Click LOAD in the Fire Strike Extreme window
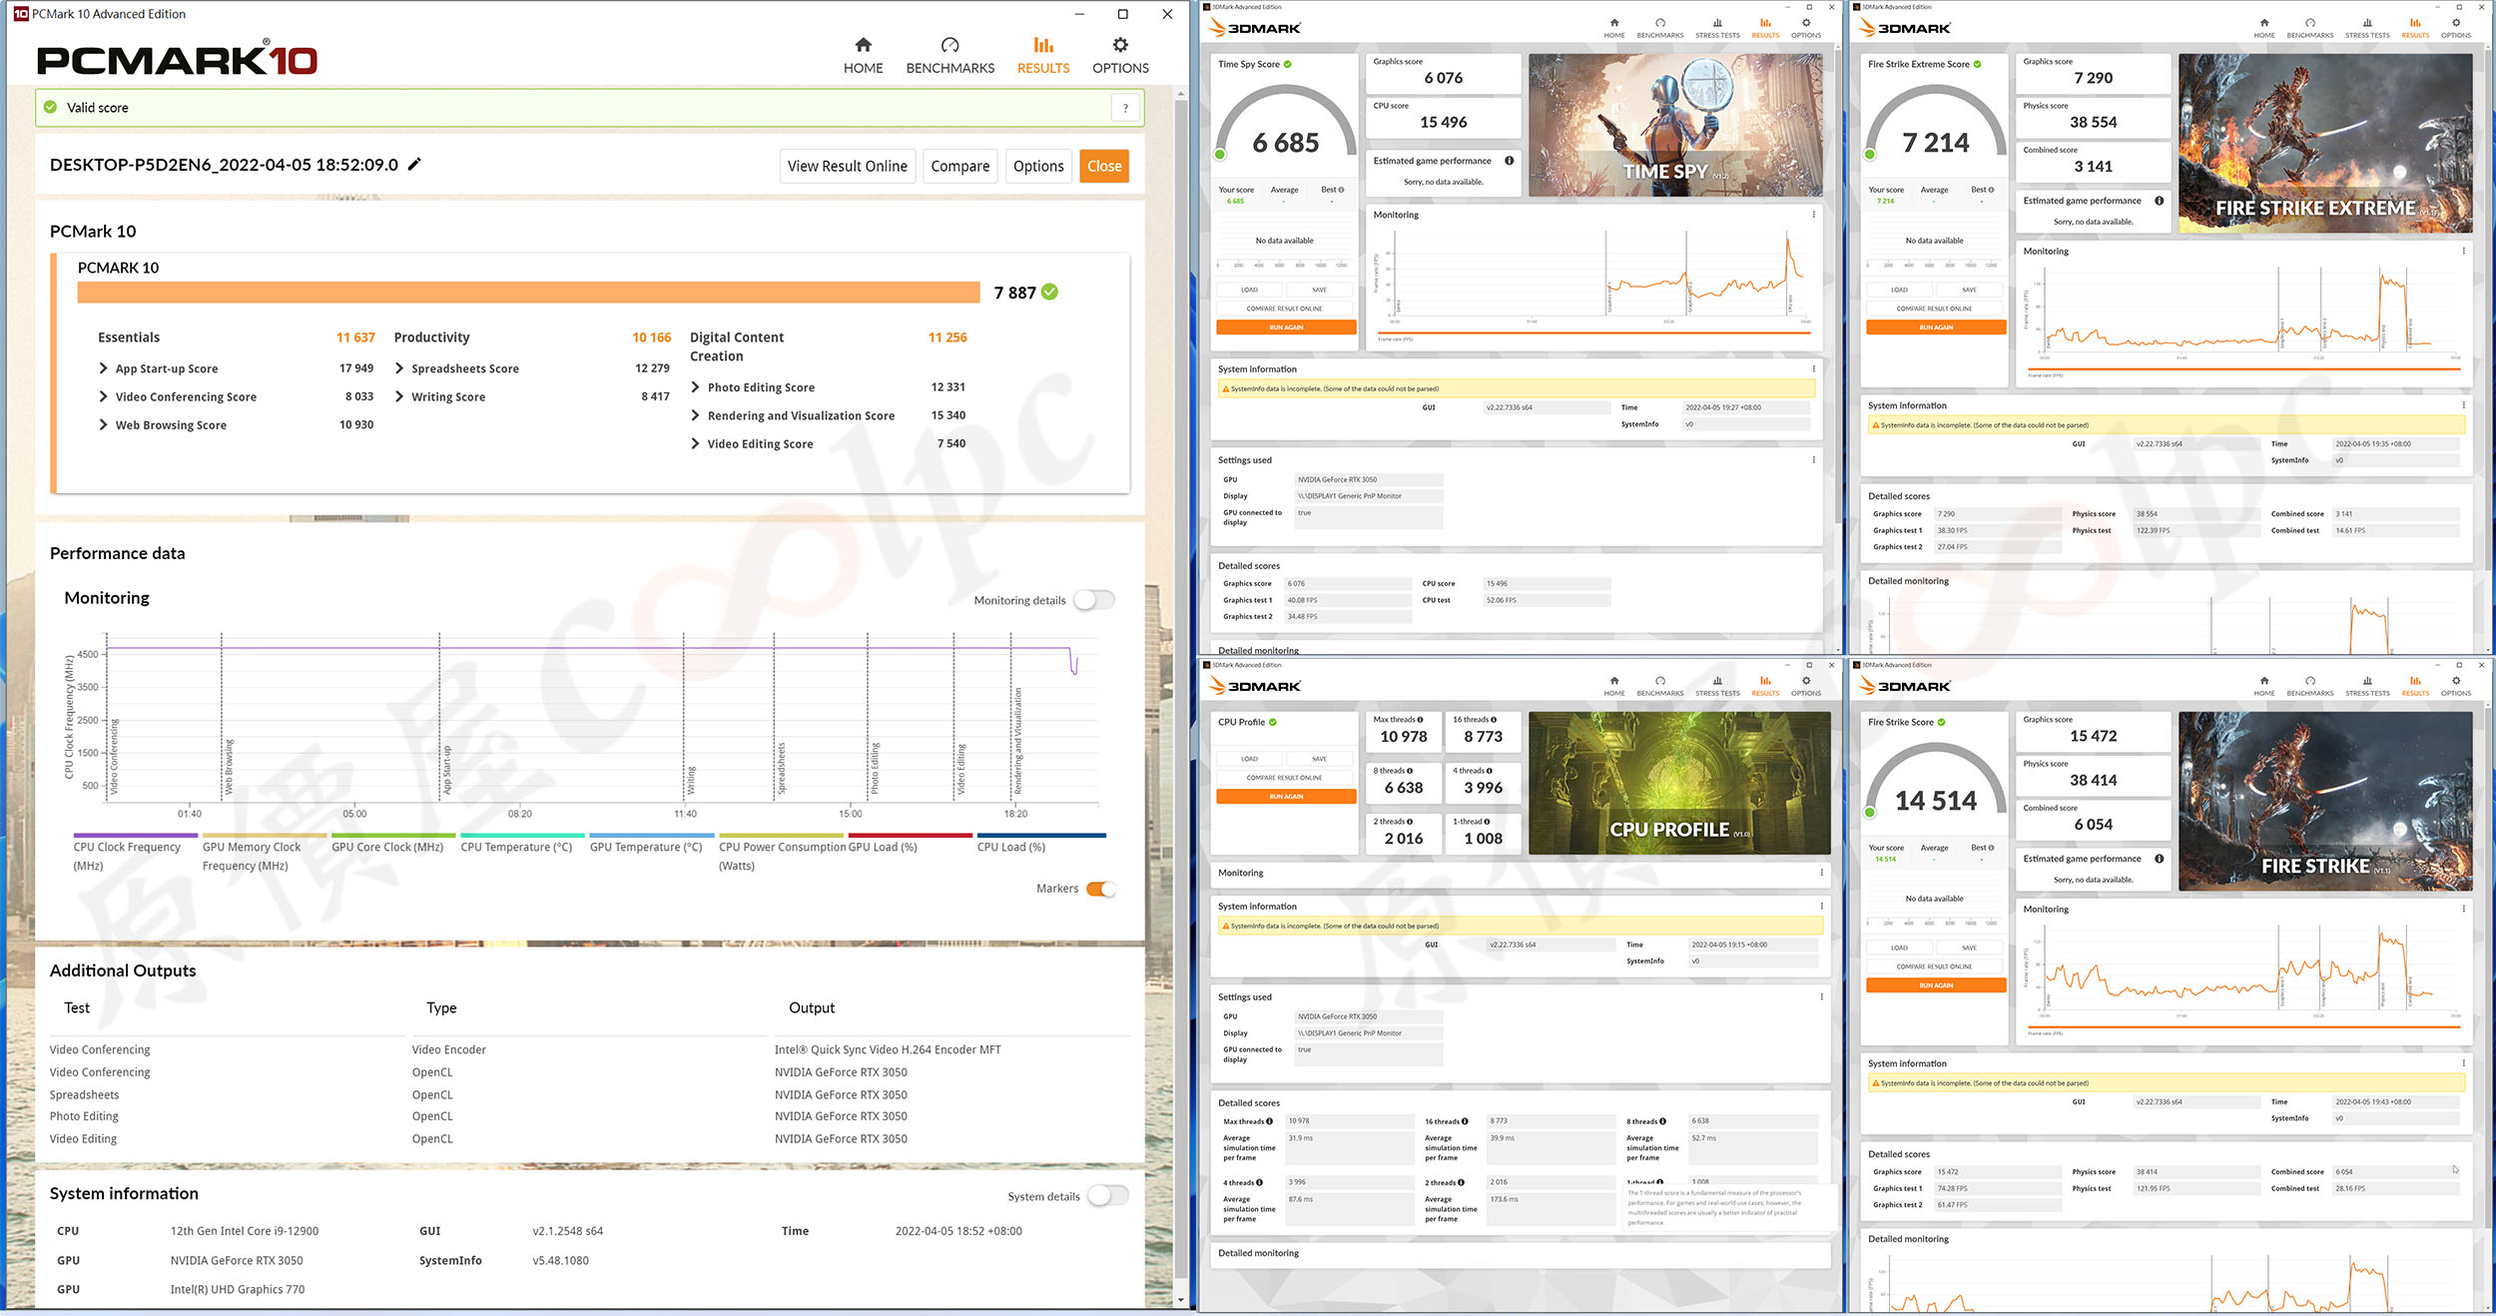 click(x=1899, y=290)
